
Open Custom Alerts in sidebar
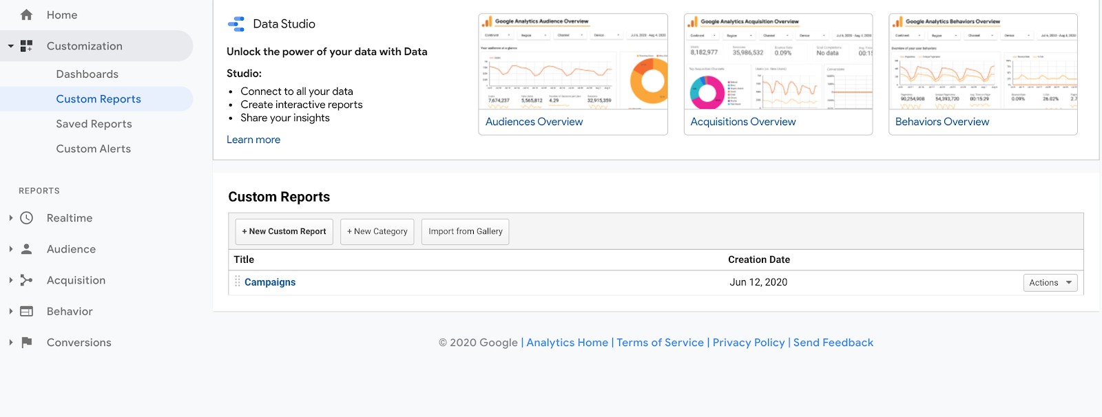[94, 149]
